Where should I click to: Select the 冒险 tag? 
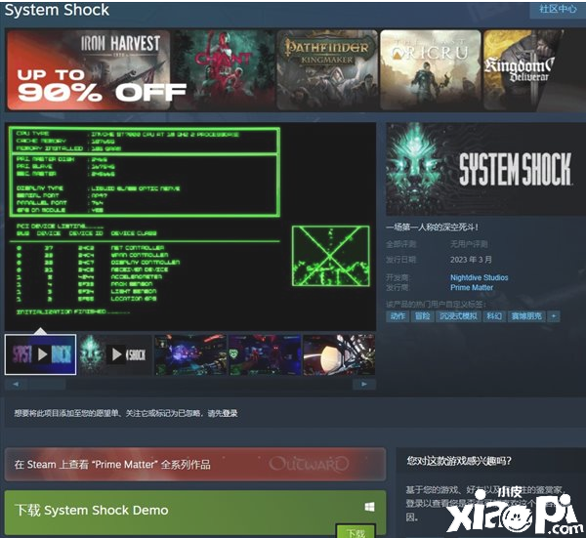tap(422, 316)
